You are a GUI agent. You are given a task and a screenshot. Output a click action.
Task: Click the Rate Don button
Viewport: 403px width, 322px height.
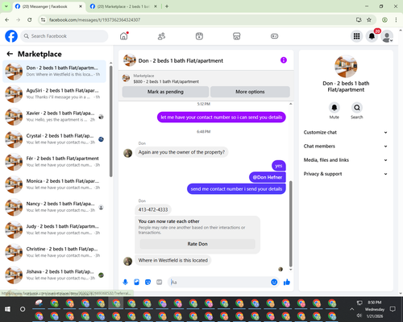(197, 244)
